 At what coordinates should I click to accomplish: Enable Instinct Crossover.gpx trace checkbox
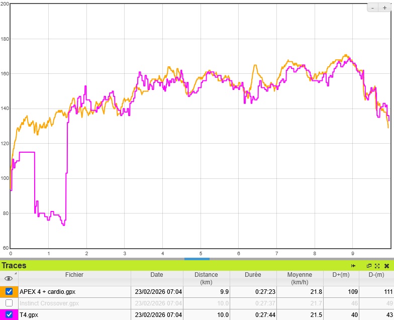[9, 303]
